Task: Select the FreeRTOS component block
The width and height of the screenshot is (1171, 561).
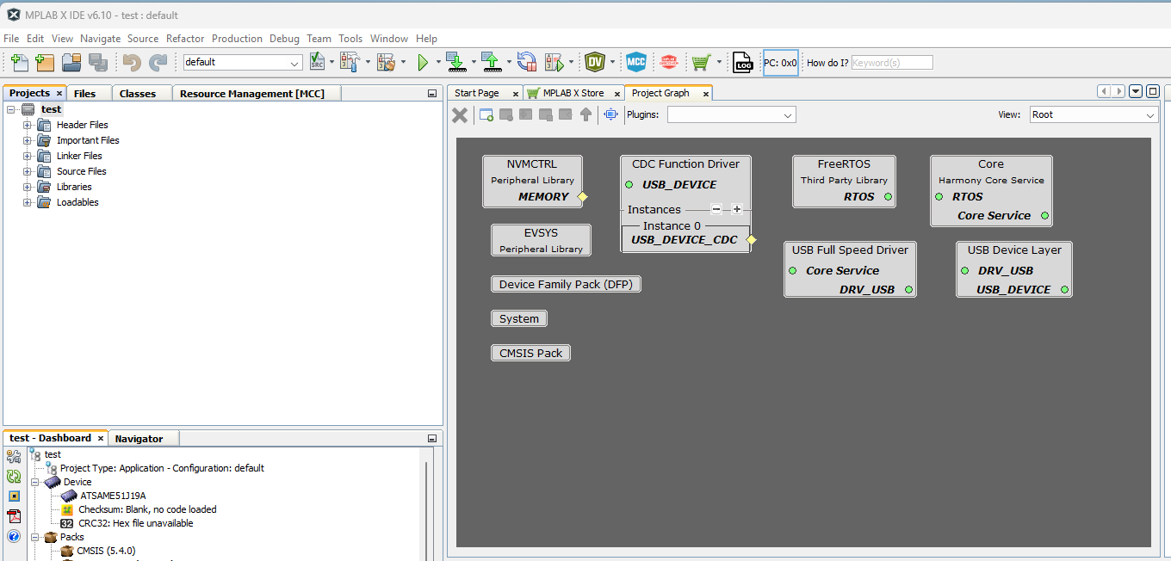Action: pyautogui.click(x=844, y=181)
